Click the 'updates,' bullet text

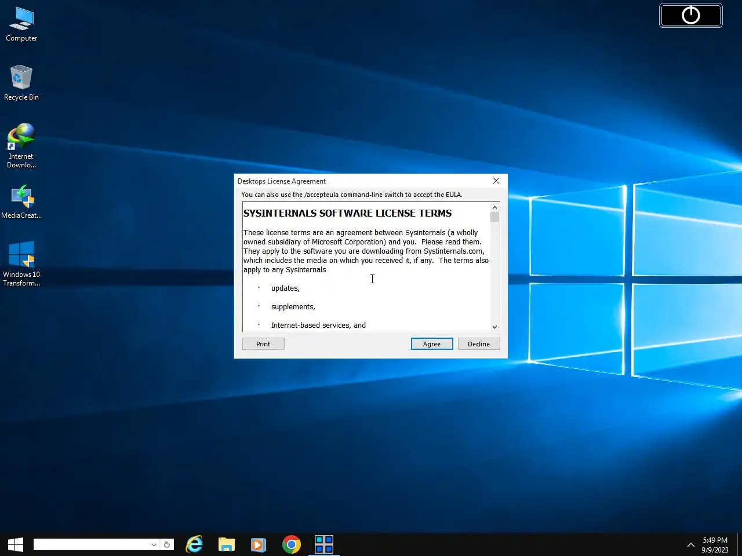tap(285, 288)
